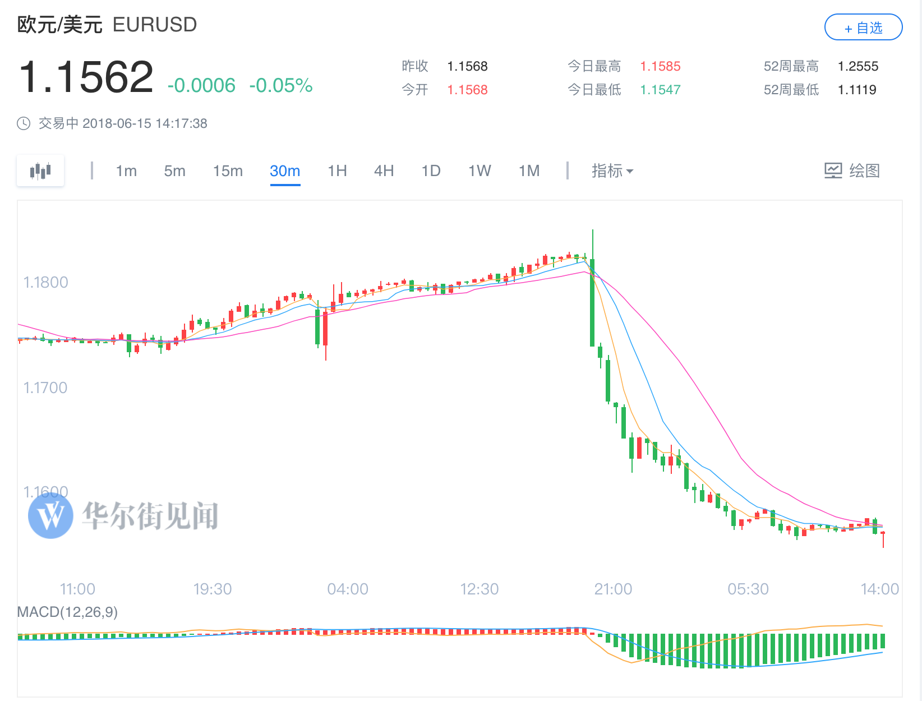Click the tall green candle near 21:00

click(x=592, y=303)
